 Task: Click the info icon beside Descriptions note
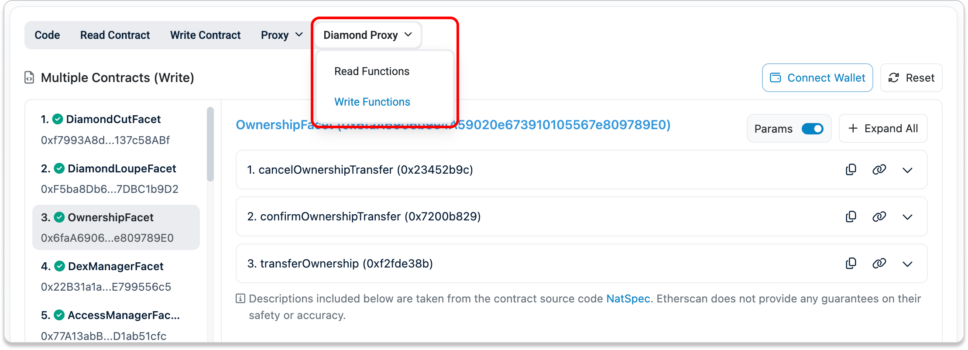(240, 299)
